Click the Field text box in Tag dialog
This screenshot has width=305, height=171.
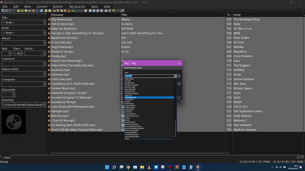pos(149,76)
